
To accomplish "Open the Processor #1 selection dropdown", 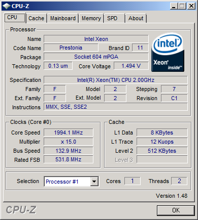I will coord(94,182).
